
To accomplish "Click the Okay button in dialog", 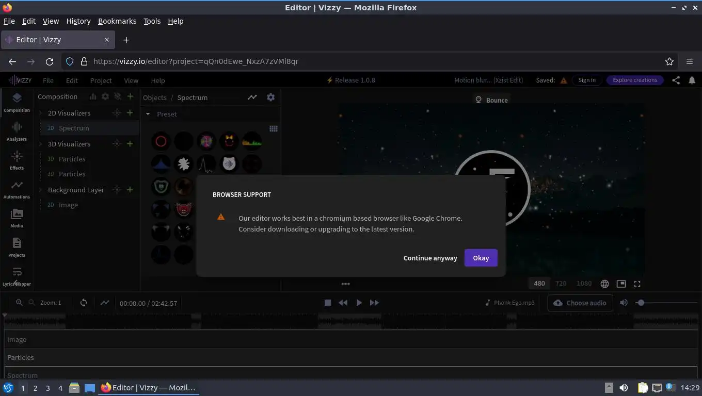I will coord(481,258).
